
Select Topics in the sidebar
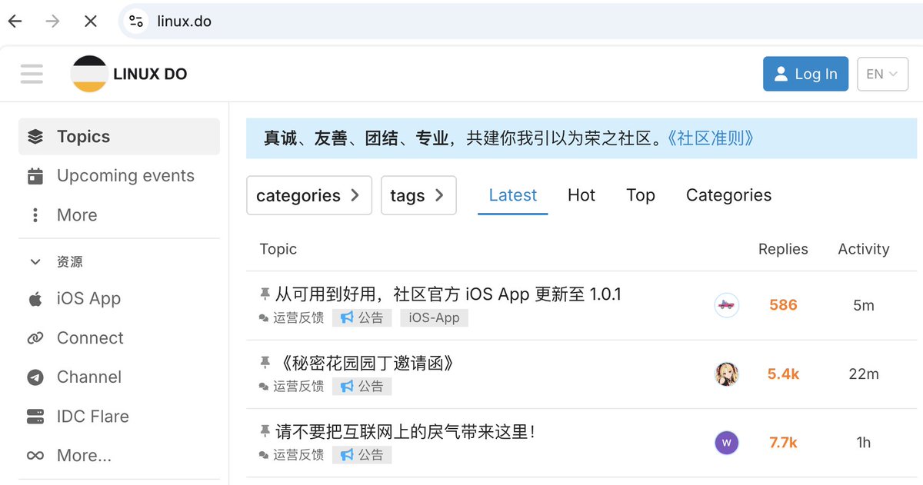119,137
